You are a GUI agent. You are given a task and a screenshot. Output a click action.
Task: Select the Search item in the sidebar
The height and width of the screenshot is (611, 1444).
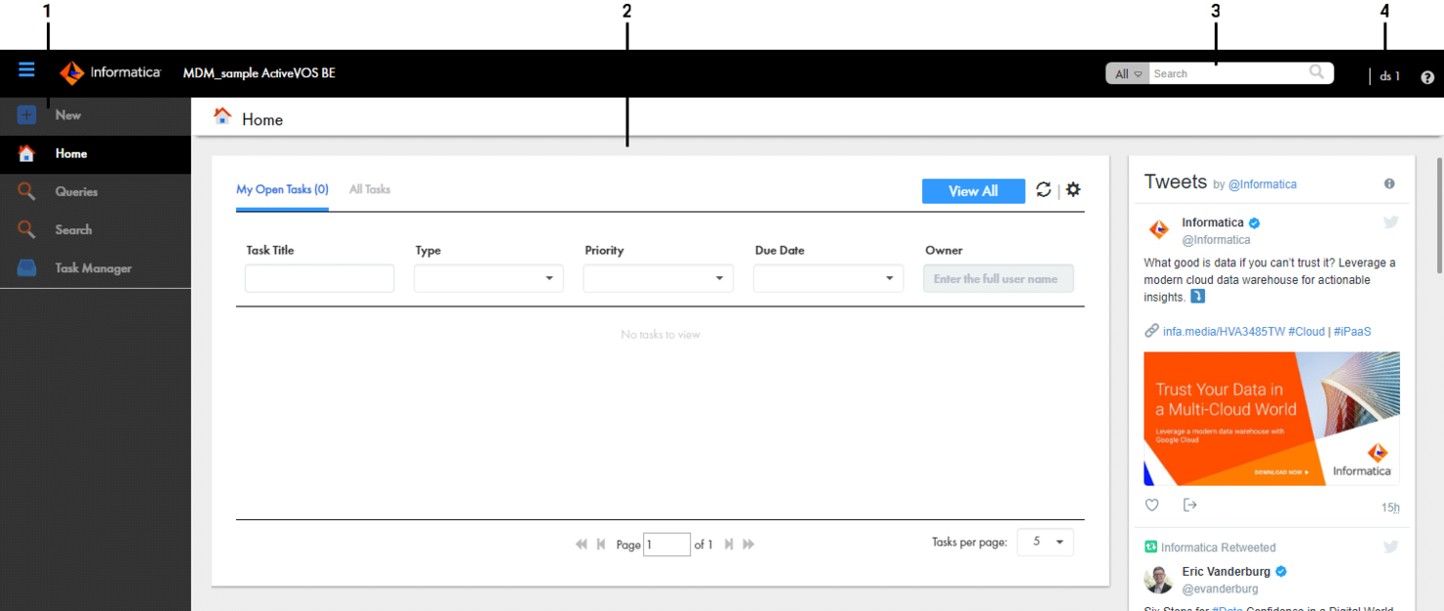click(x=26, y=229)
